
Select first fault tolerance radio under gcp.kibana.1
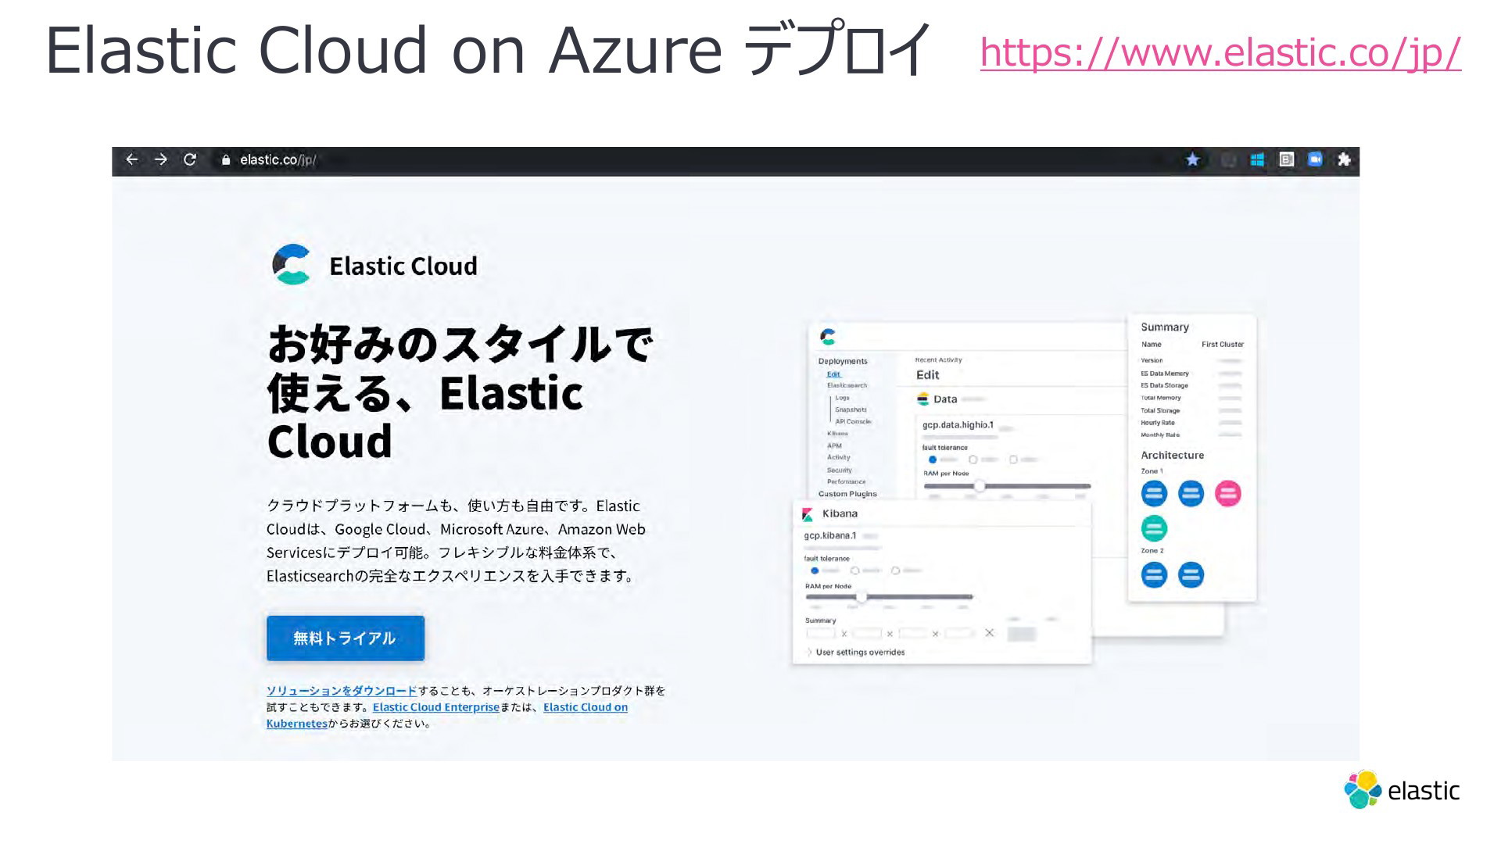[x=815, y=570]
